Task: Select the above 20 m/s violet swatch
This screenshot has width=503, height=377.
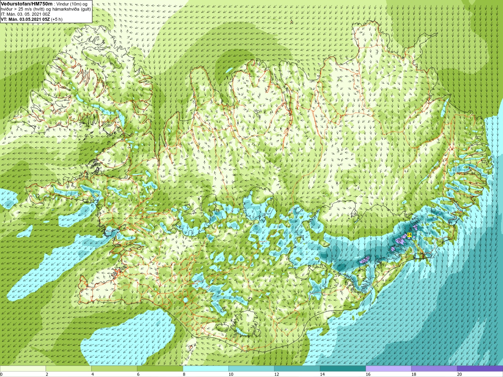Action: [480, 369]
